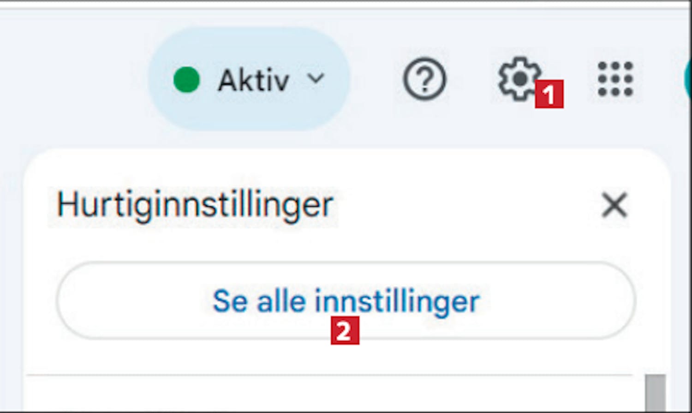
Task: Click the word "innstillinger" in the button
Action: [397, 302]
